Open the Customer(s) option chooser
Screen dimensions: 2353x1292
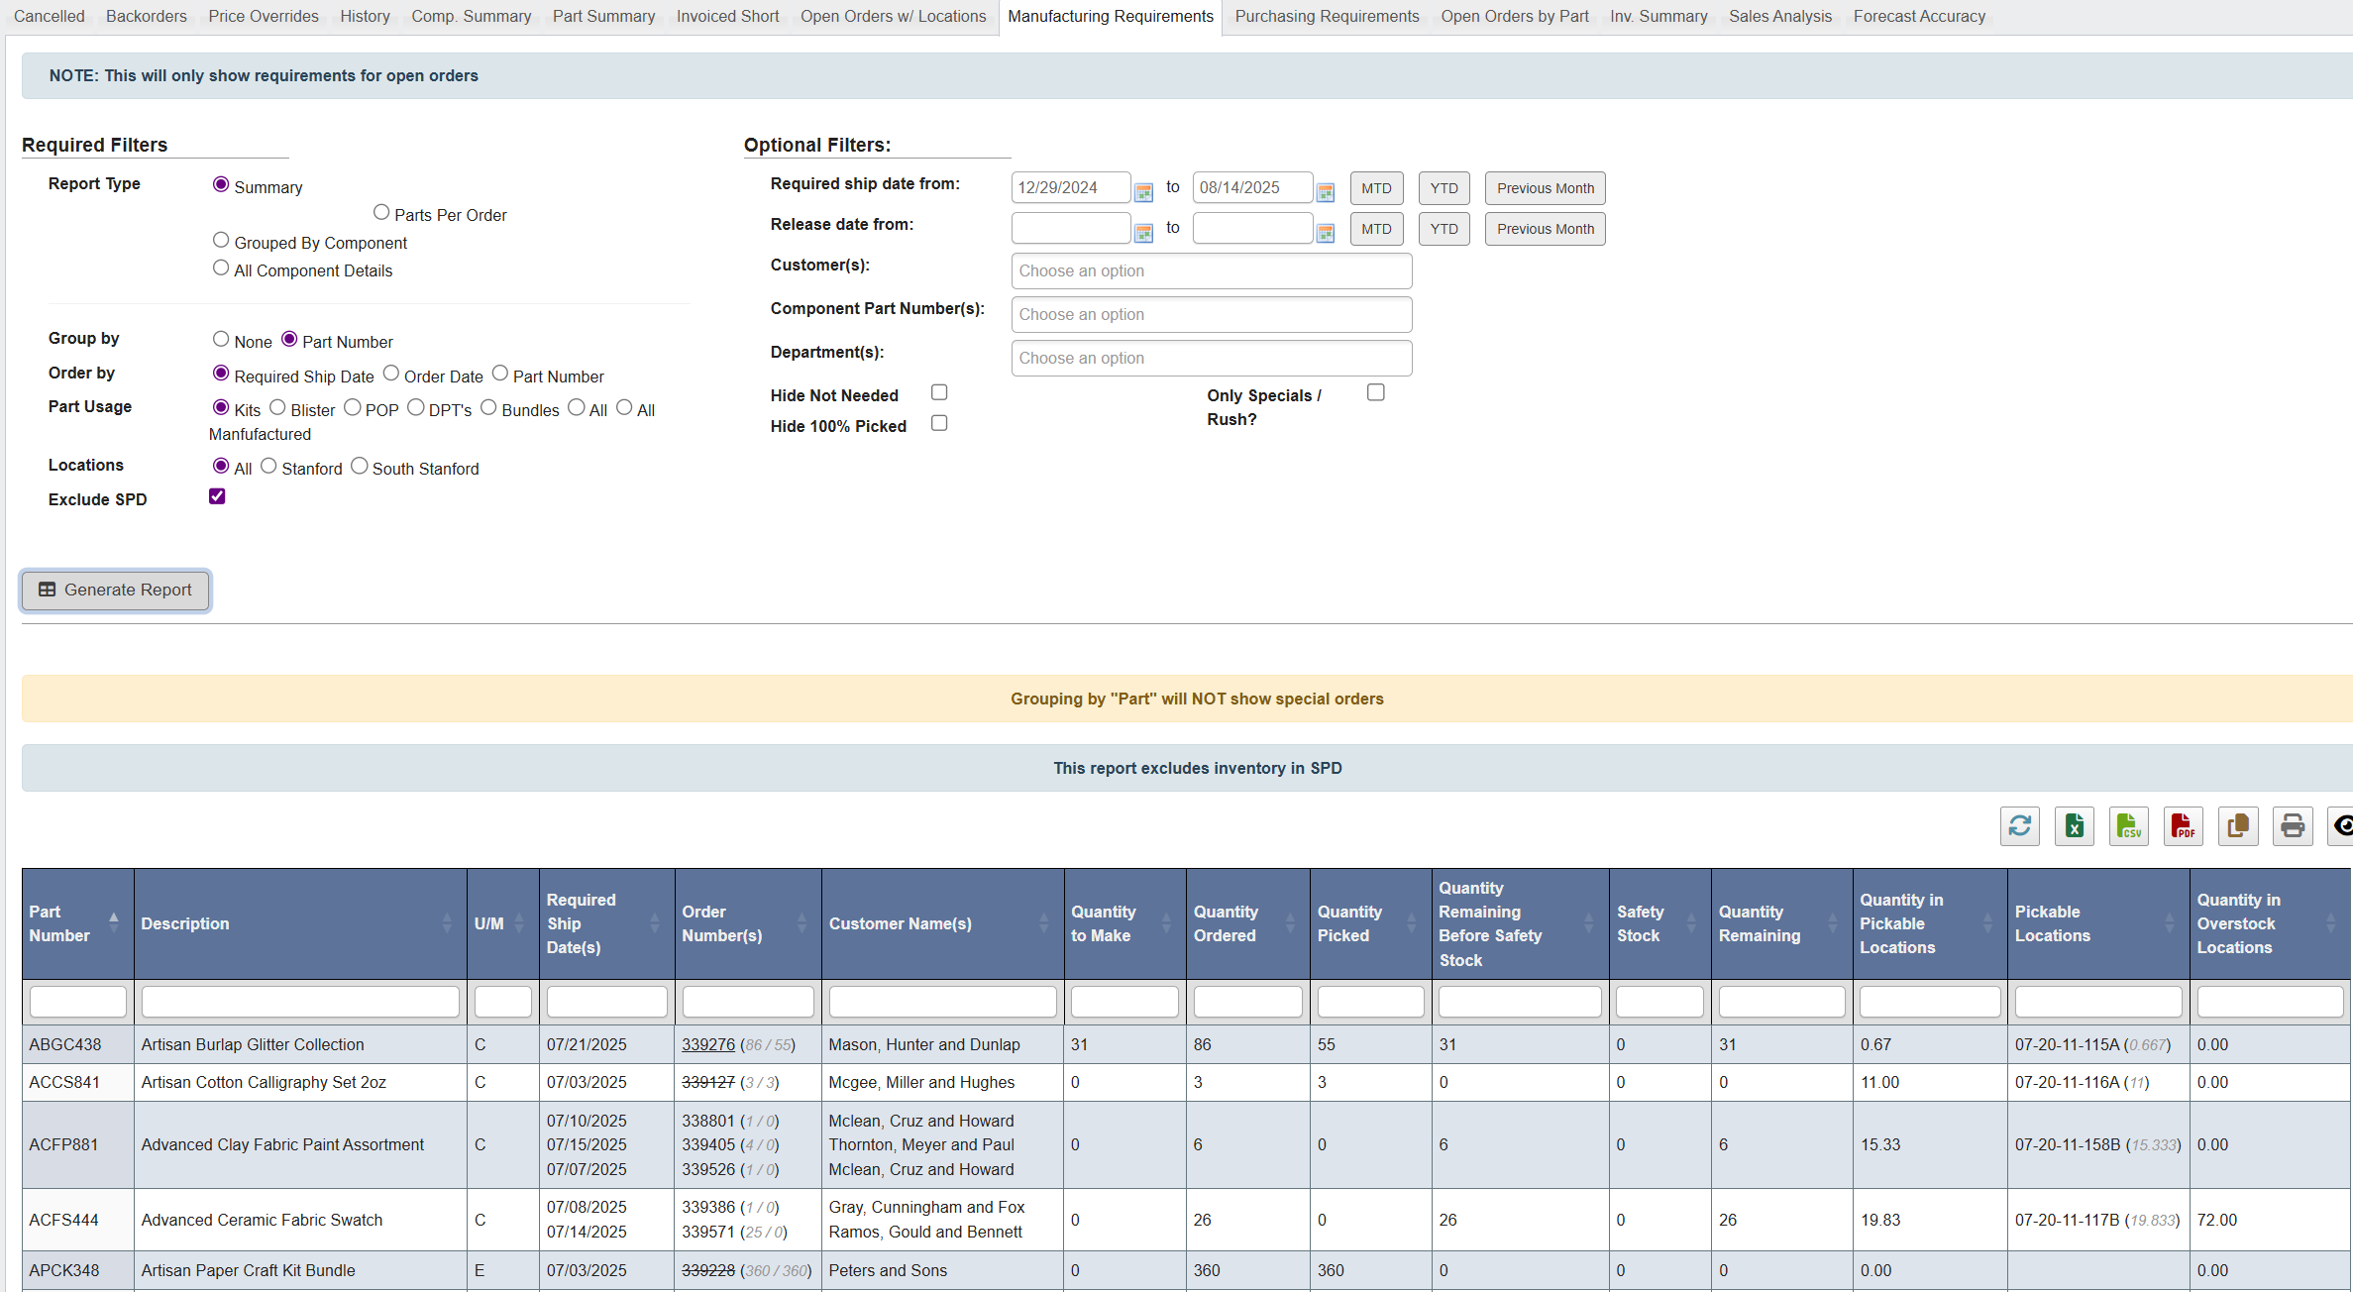coord(1211,270)
